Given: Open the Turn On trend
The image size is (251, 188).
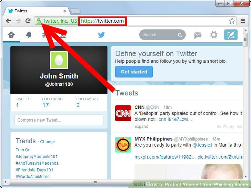Looking at the screenshot, I should [x=23, y=150].
